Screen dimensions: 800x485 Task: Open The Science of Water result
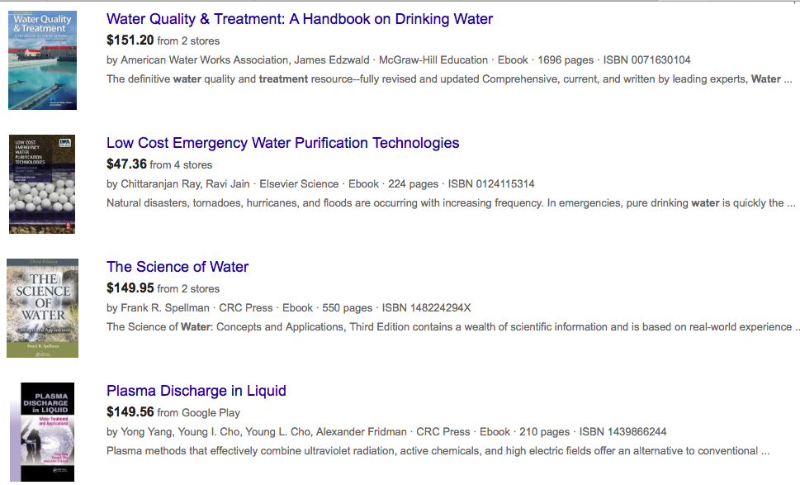pos(177,267)
